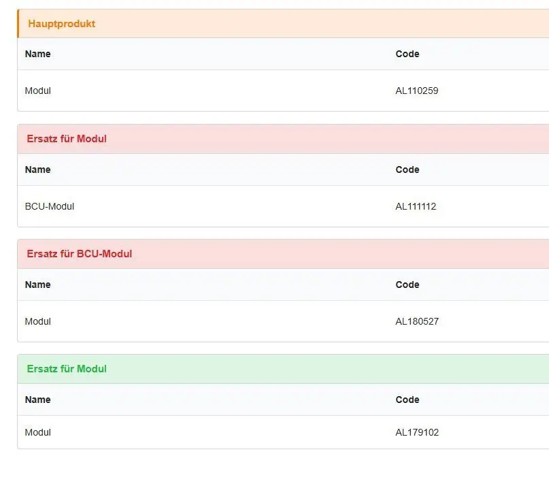Click Code header above AL179102

coord(407,400)
